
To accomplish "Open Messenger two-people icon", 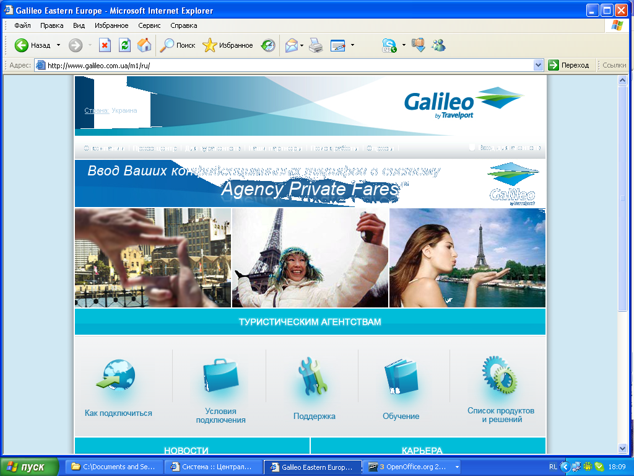I will tap(438, 45).
